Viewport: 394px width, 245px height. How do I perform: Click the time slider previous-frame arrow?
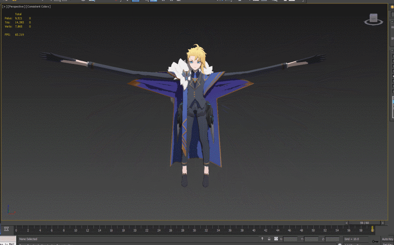(347, 223)
